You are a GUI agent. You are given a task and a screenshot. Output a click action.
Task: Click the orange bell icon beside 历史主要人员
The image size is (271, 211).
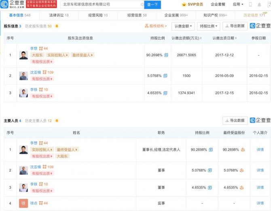coord(57,121)
